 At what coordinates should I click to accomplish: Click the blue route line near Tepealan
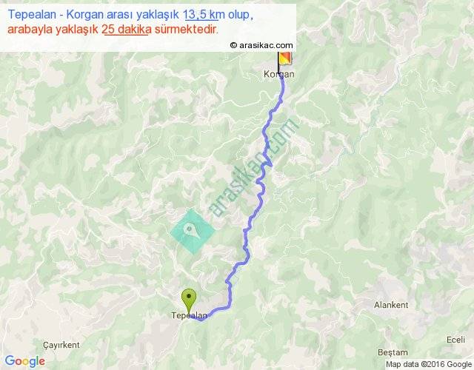coord(216,309)
